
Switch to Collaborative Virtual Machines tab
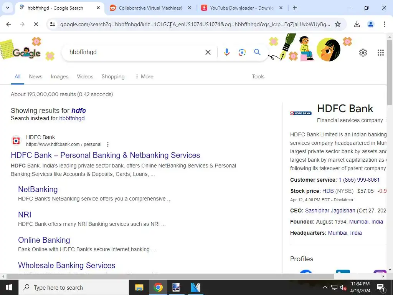(x=150, y=8)
